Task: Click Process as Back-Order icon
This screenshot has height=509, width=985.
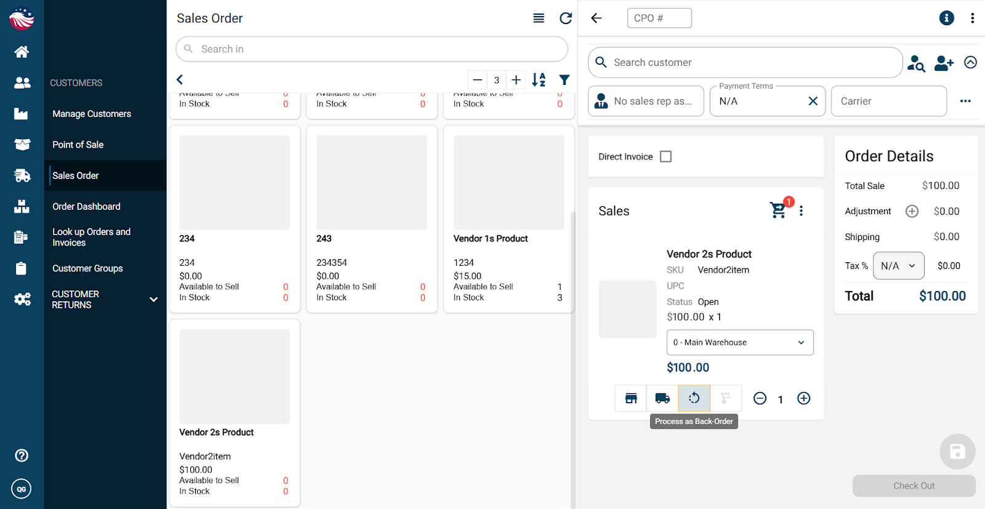Action: pos(694,398)
